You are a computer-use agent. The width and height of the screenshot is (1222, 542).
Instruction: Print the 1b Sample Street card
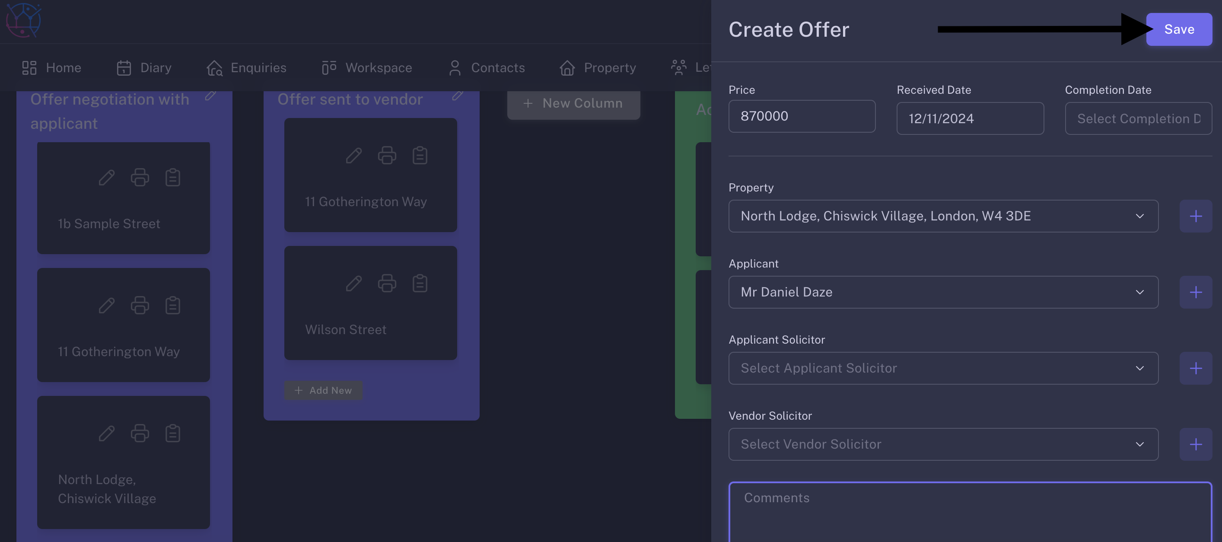pos(140,178)
